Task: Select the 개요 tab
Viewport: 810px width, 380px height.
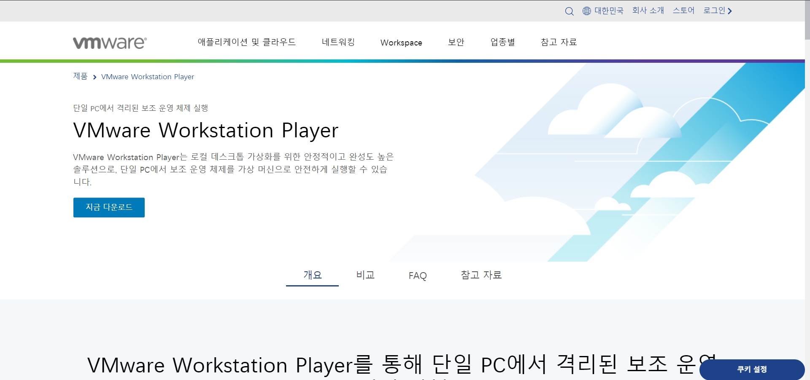Action: (312, 275)
